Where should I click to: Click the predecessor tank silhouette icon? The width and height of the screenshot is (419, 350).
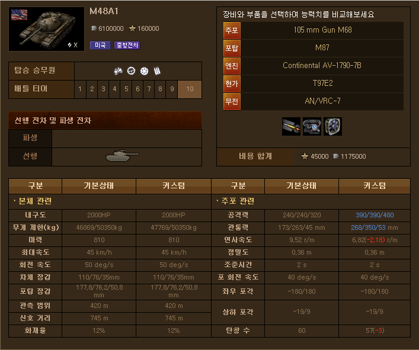coord(122,156)
